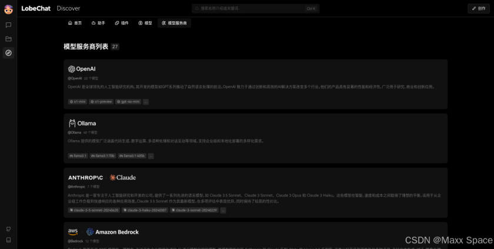Click '7 个模型' count on Anthropic card
Viewport: 494px width, 249px height.
pyautogui.click(x=94, y=187)
